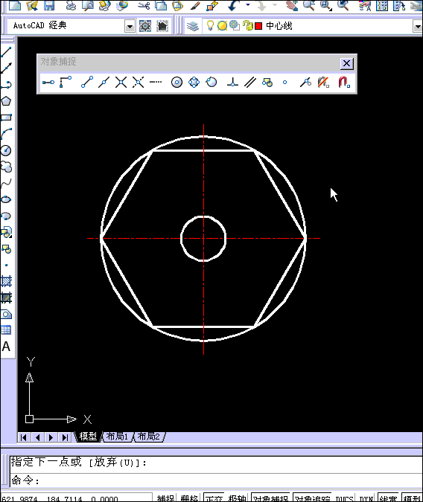Pick the Temporary Track Point snap
Screen dimensions: 423x502
tap(48, 83)
